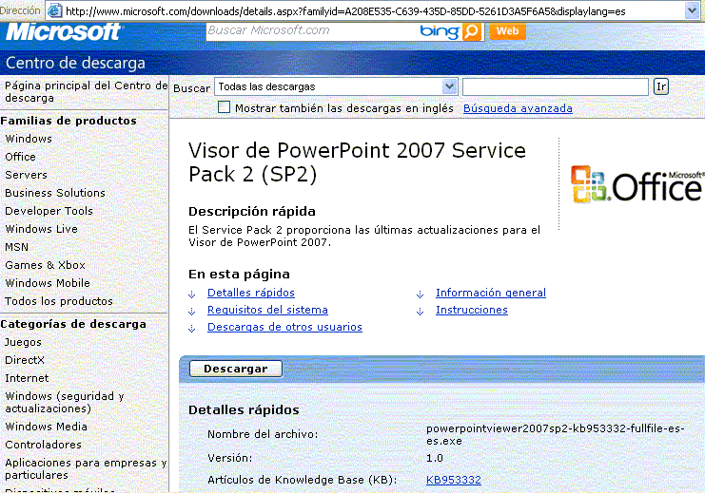Click the arrow icon beside Información general
Screen dimensions: 705x494
(x=420, y=294)
